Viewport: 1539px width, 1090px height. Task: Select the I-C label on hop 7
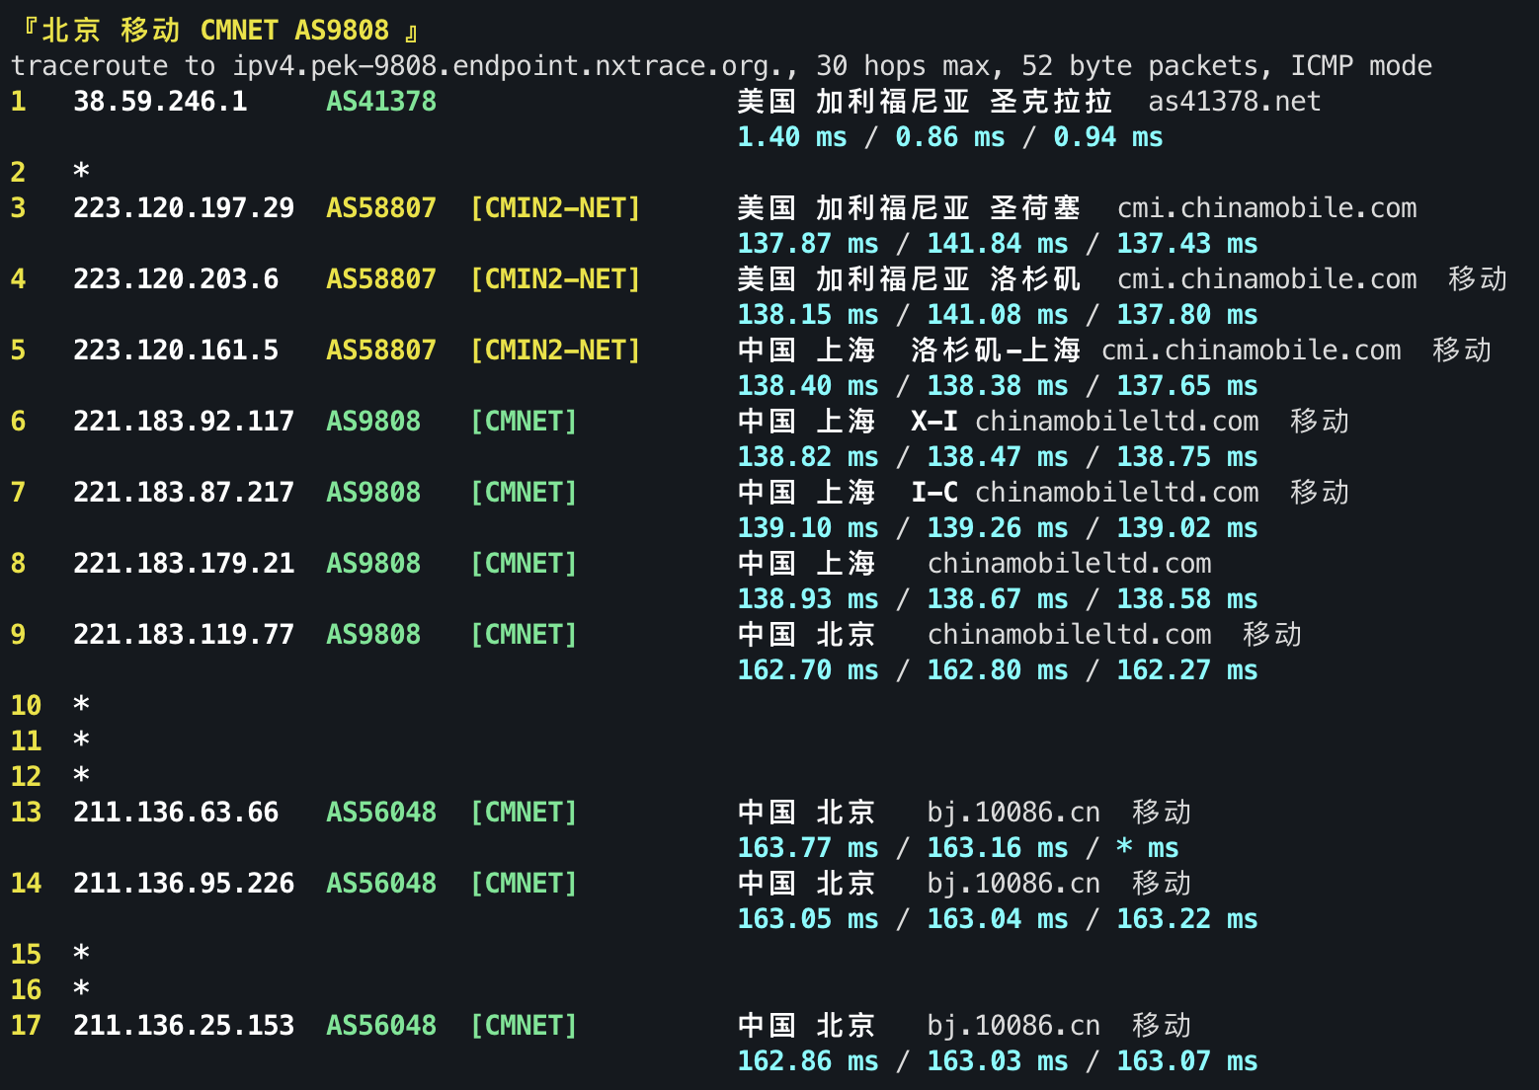(x=934, y=493)
